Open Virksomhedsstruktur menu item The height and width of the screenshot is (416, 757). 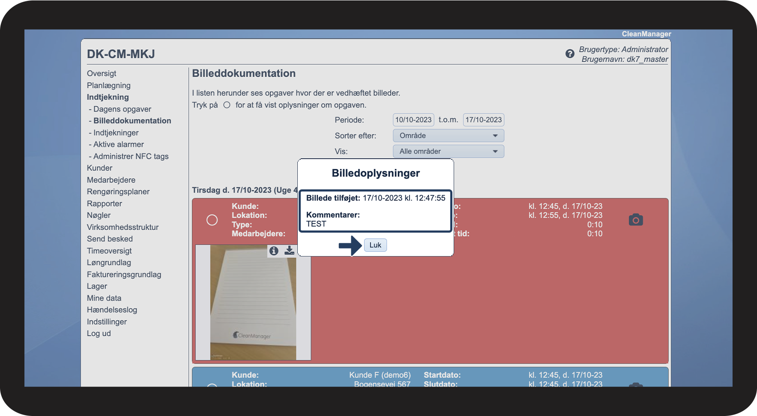123,227
